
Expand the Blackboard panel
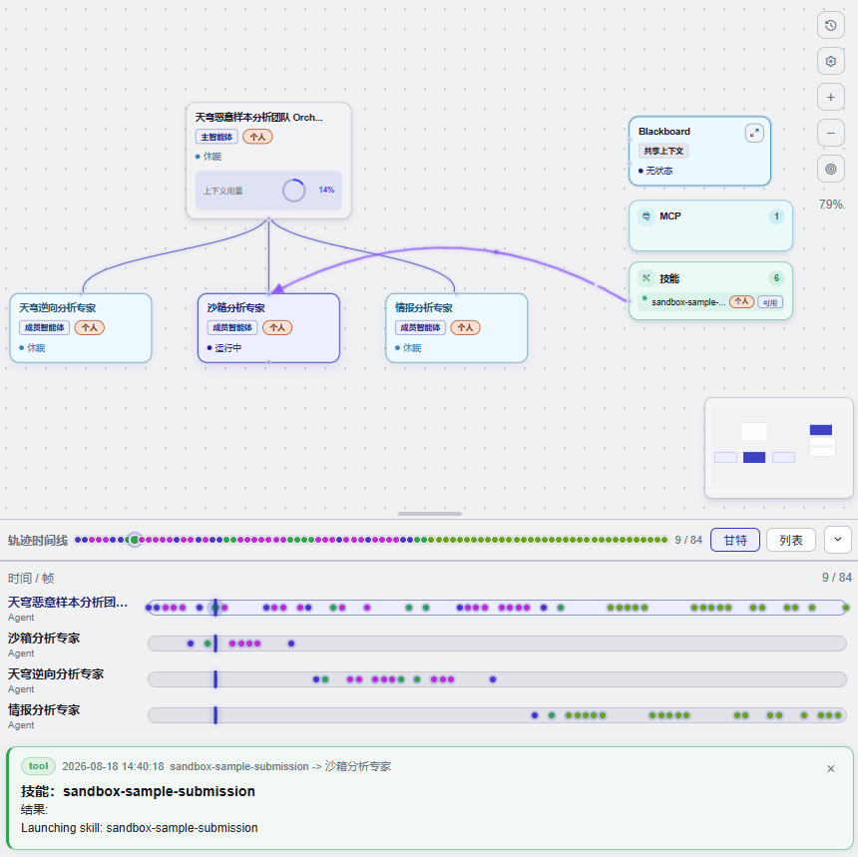[x=754, y=133]
